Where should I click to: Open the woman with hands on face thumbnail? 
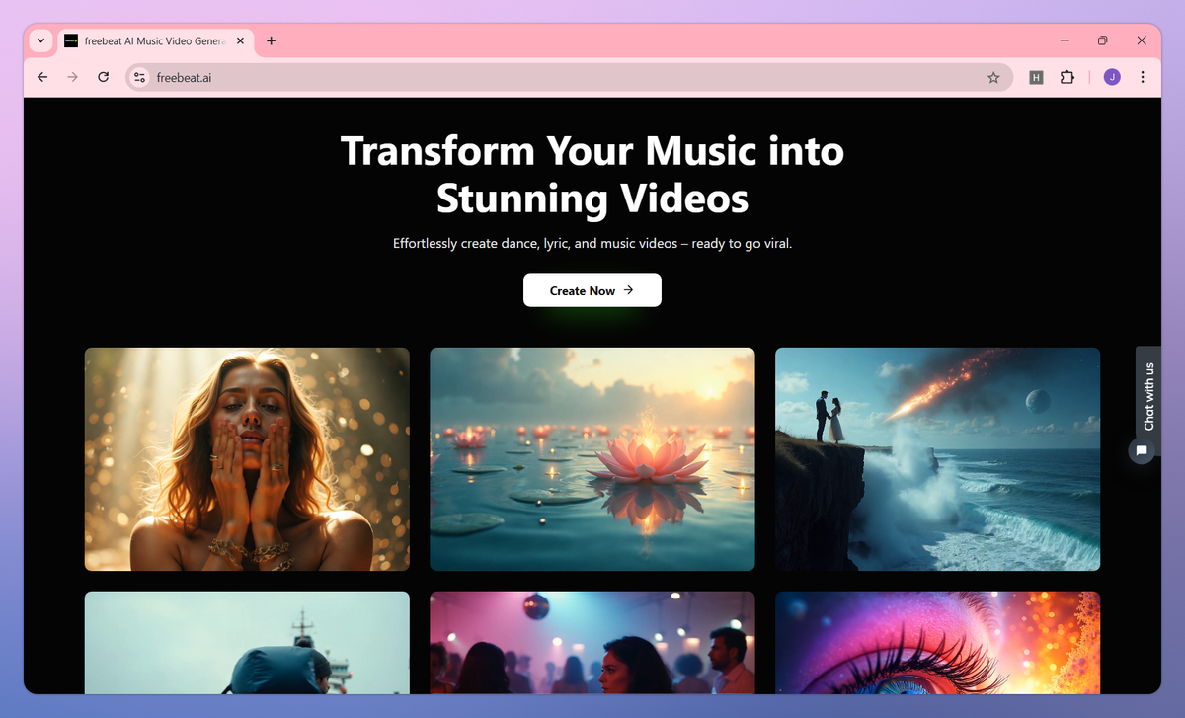point(247,459)
